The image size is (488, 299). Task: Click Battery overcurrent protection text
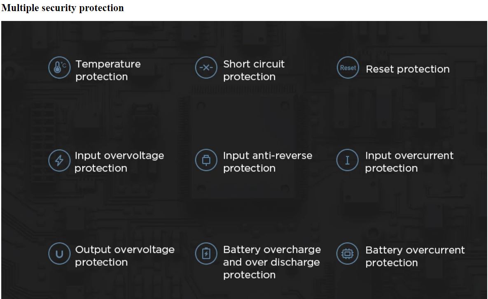[415, 256]
